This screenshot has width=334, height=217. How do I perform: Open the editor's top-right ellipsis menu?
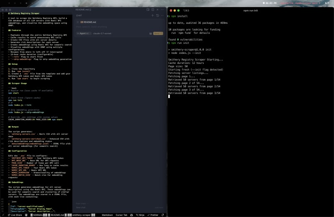click(162, 10)
